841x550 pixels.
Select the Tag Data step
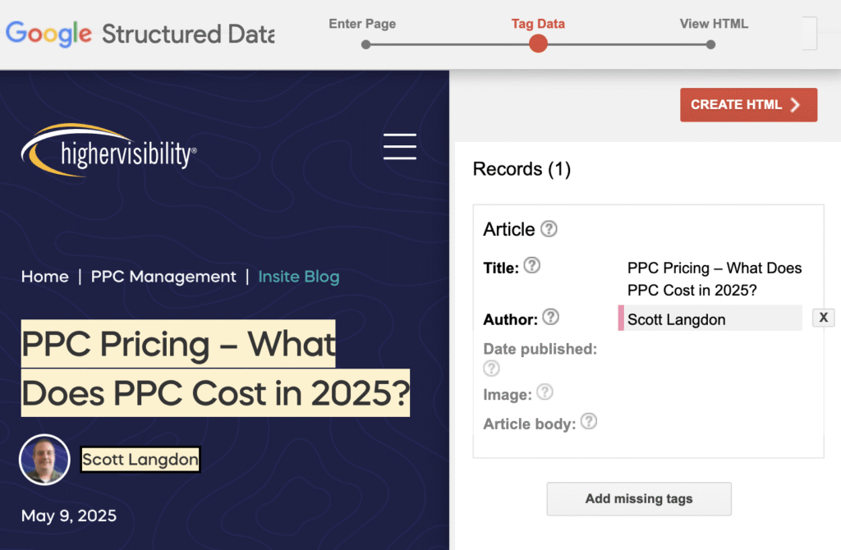point(538,24)
